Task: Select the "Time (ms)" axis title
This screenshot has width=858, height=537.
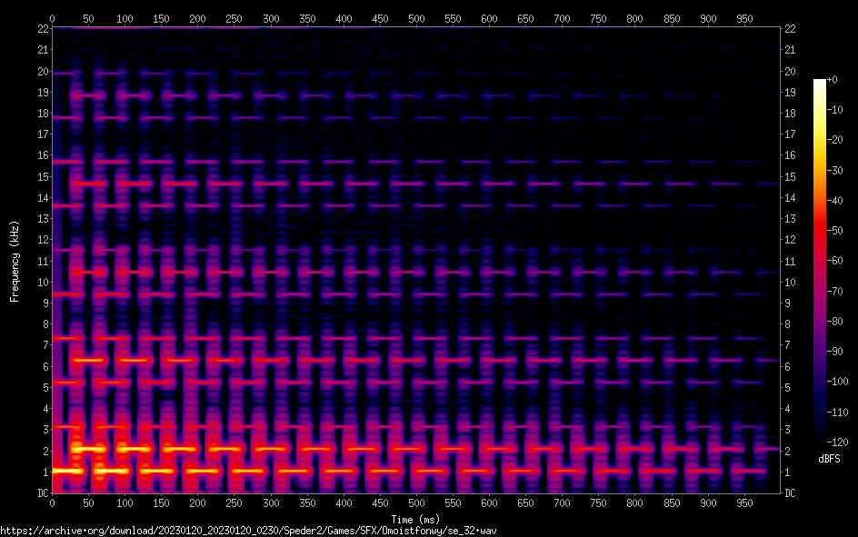Action: click(416, 519)
